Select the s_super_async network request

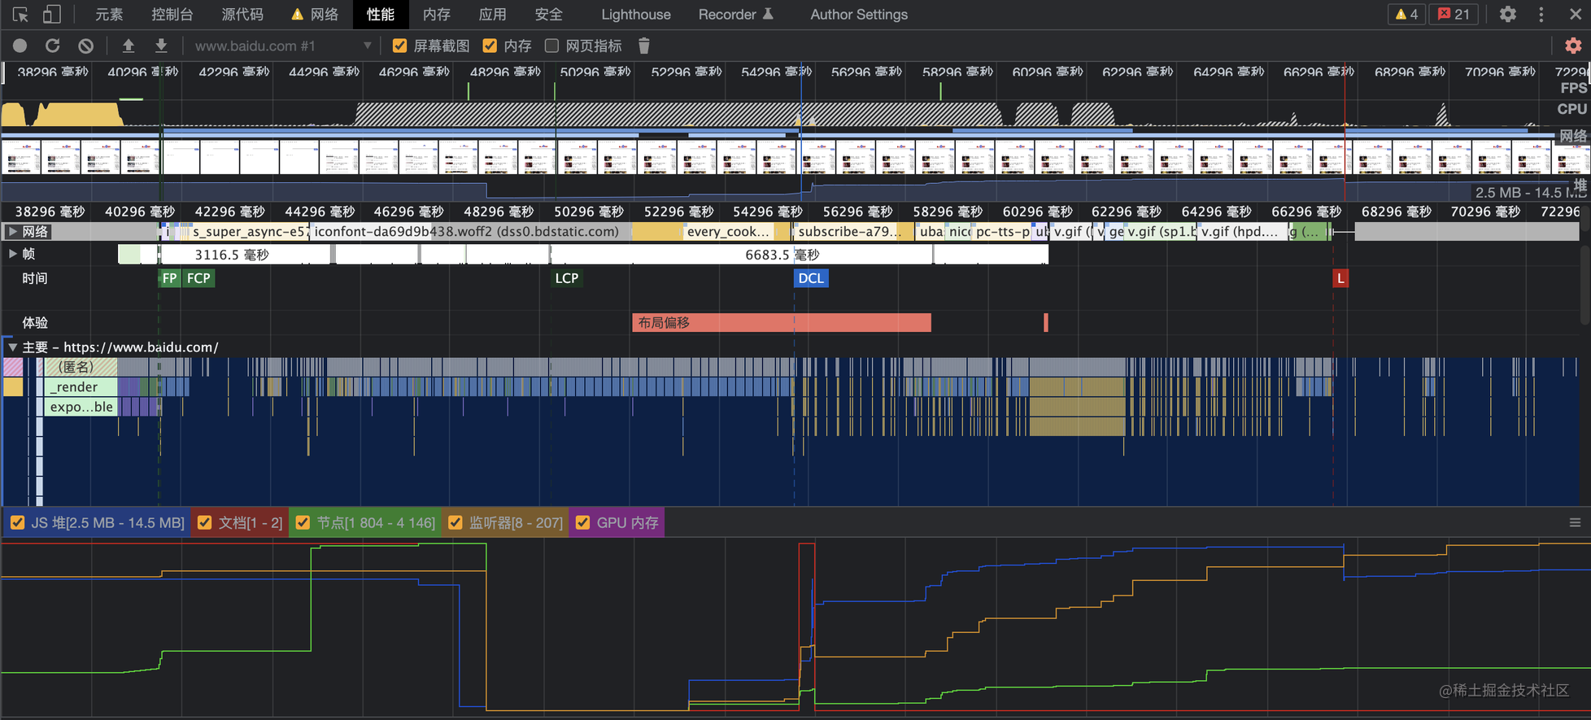click(x=250, y=232)
